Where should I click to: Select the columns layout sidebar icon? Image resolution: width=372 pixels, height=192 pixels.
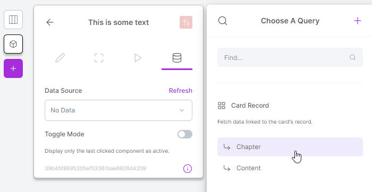pyautogui.click(x=13, y=20)
